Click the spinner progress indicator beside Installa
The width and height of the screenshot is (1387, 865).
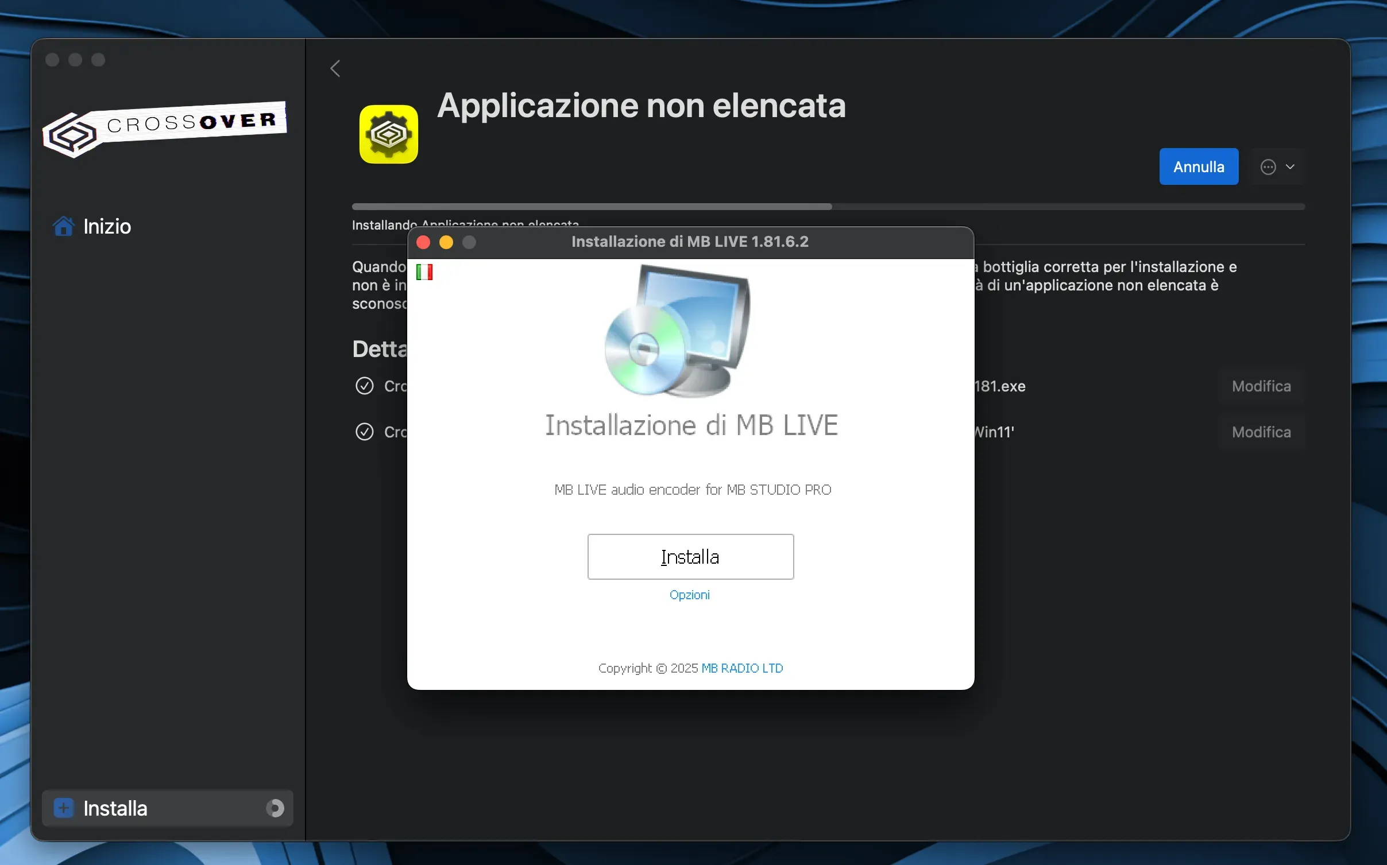pos(275,808)
